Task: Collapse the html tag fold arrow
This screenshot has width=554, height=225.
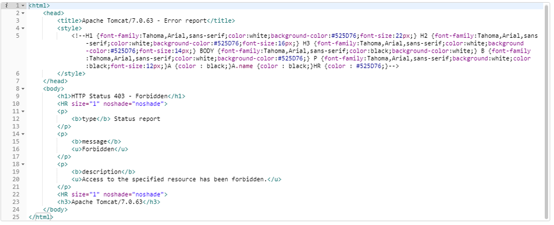Action: [23, 6]
